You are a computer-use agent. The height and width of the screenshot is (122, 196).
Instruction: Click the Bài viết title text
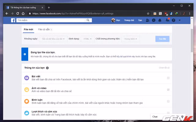pyautogui.click(x=36, y=76)
